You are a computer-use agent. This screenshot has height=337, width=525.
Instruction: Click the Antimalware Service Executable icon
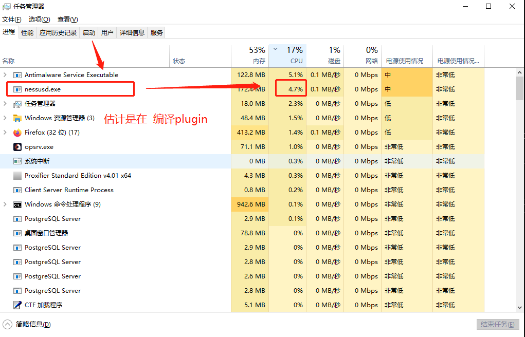17,75
